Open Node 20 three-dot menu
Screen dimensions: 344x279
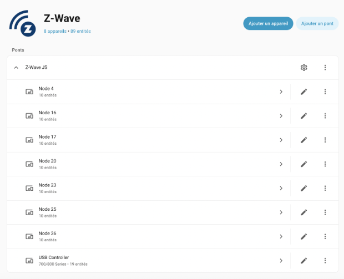click(x=325, y=164)
